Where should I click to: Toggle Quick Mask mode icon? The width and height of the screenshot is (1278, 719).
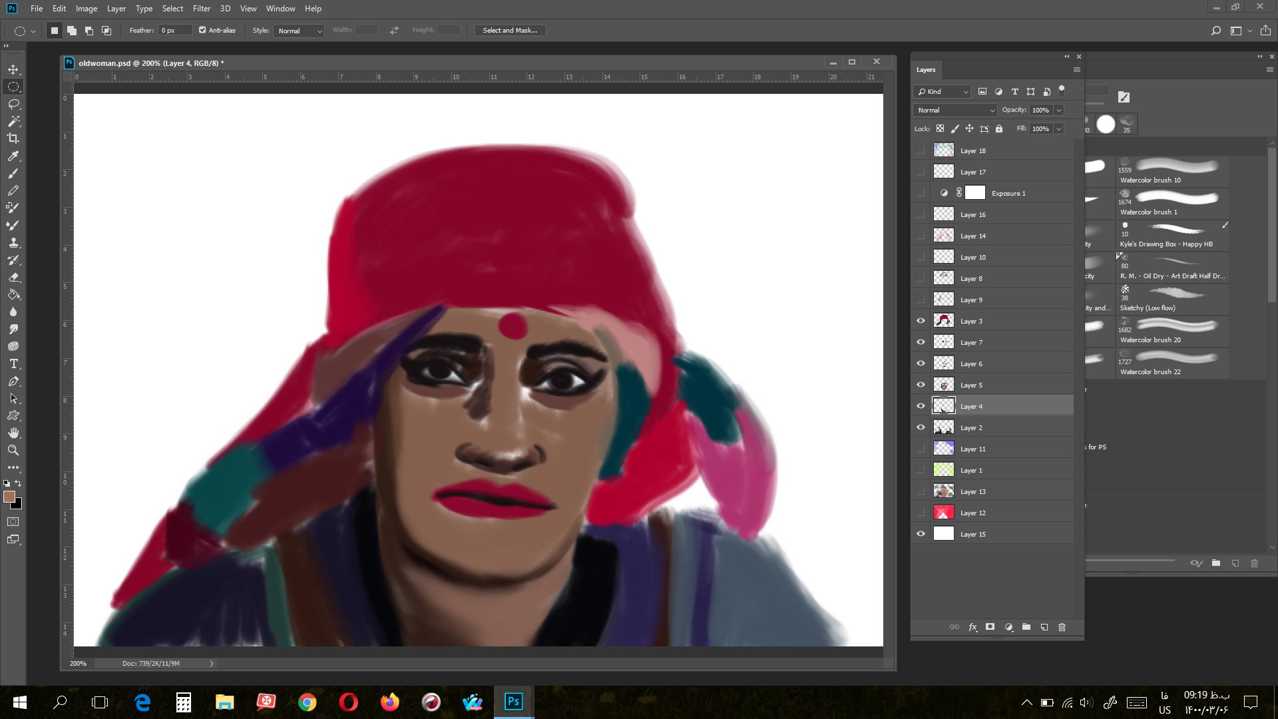click(13, 522)
